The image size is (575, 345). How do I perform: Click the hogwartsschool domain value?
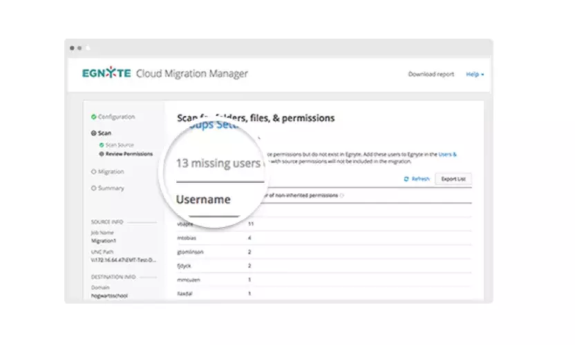109,295
